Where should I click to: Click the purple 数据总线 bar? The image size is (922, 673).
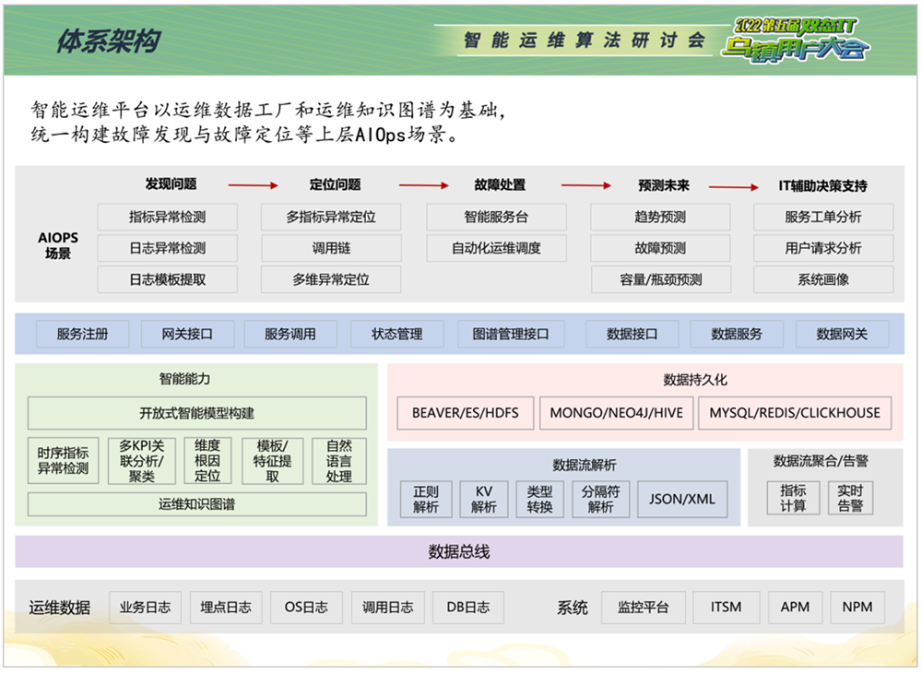coord(458,552)
